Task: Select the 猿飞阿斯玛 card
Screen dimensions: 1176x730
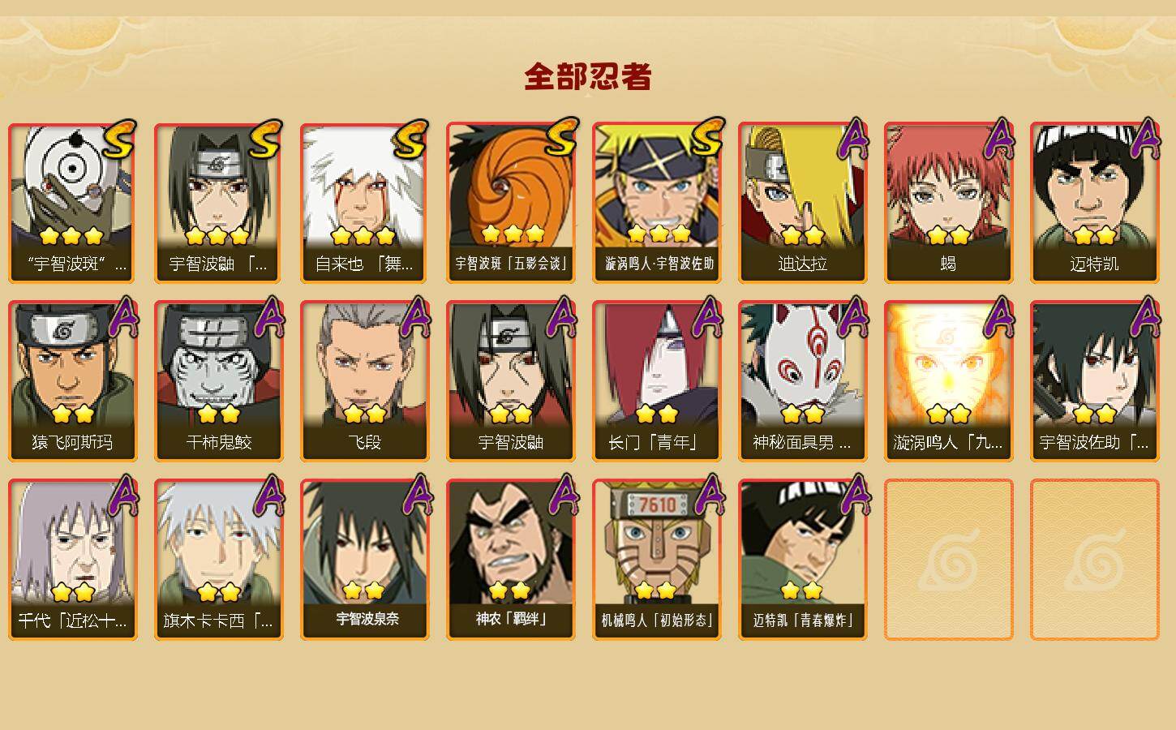Action: point(72,381)
